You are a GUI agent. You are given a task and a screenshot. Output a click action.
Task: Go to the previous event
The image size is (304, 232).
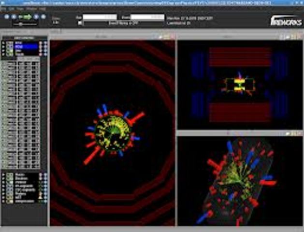click(14, 17)
